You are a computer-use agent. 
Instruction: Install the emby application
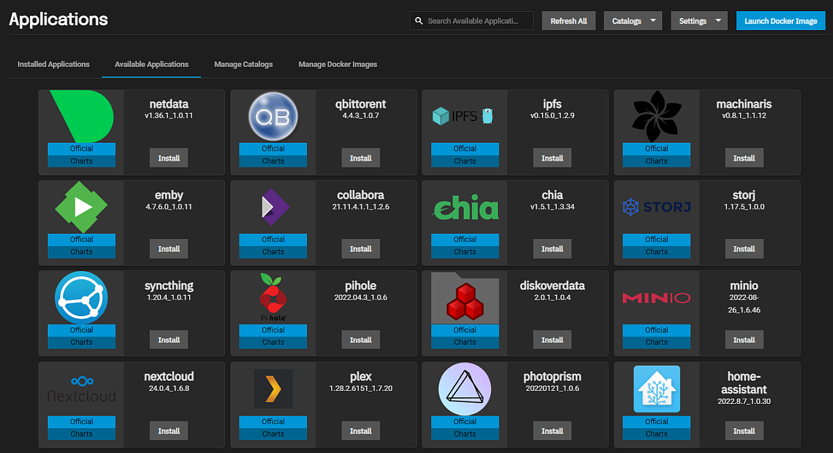click(x=169, y=249)
